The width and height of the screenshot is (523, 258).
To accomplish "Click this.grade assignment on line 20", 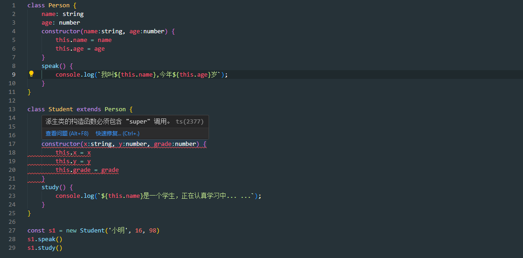I will point(87,170).
